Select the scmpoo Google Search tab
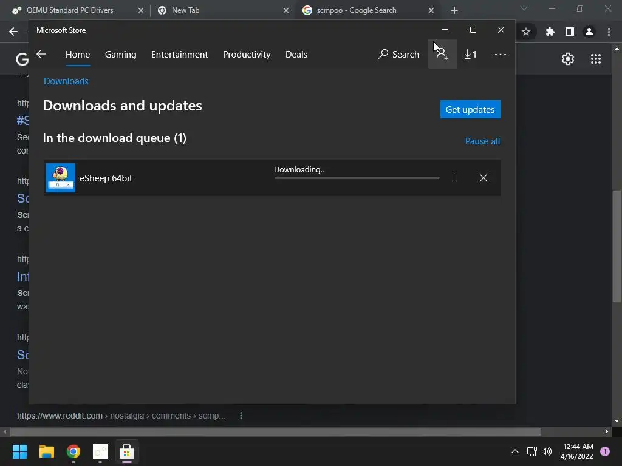The image size is (622, 466). tap(356, 10)
